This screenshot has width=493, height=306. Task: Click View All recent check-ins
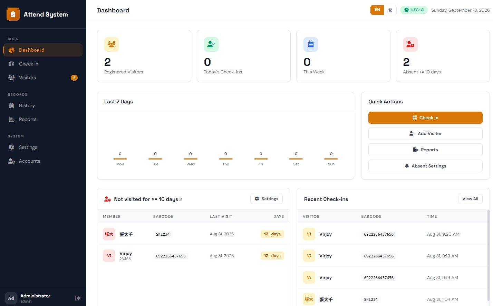pyautogui.click(x=470, y=199)
